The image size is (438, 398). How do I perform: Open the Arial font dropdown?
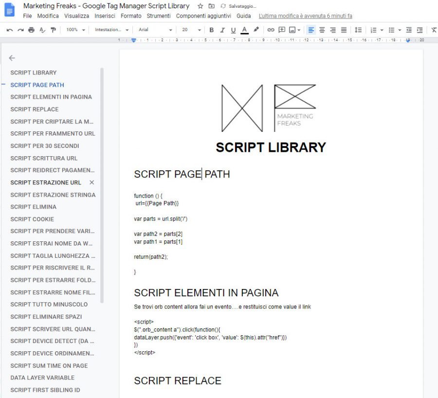(x=155, y=30)
